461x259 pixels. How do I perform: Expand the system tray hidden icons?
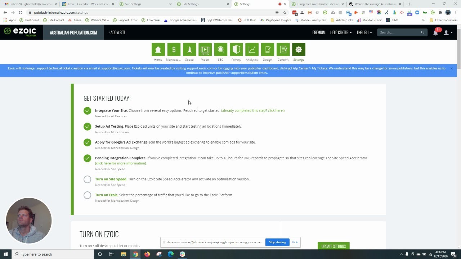401,254
